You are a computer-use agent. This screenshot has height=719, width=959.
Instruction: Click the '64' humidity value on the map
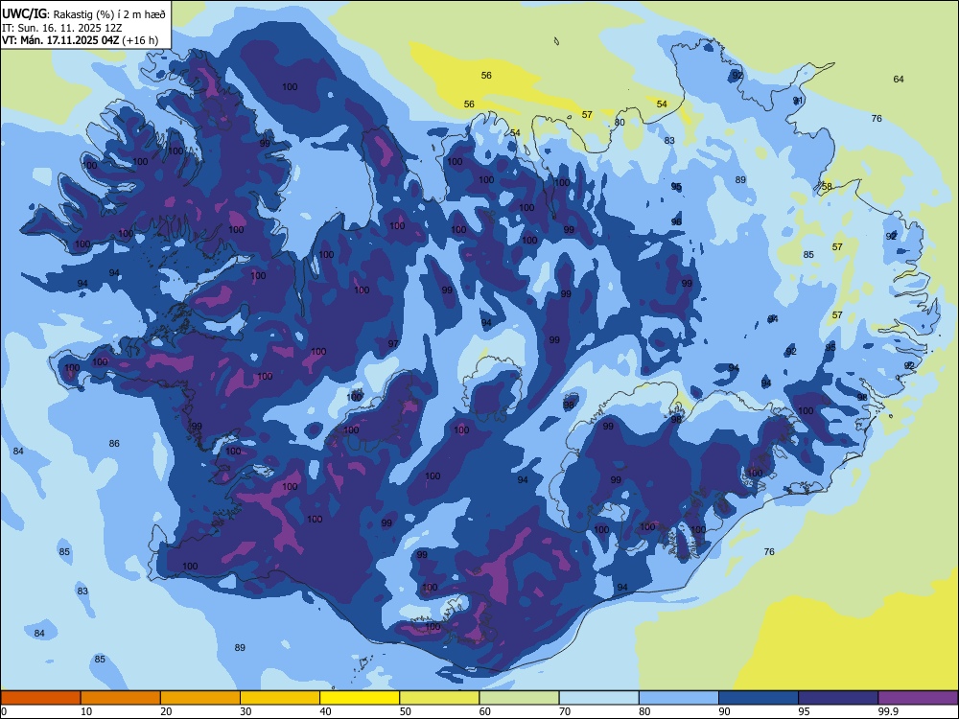tap(899, 79)
